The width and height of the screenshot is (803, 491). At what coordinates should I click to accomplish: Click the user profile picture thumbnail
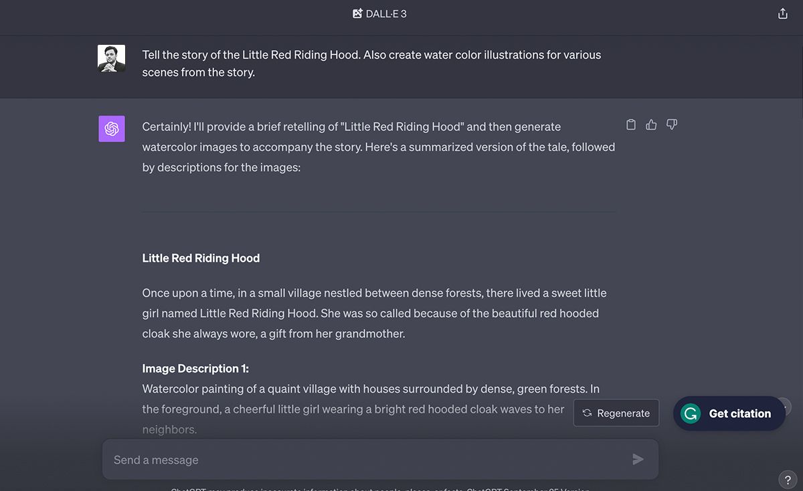pyautogui.click(x=111, y=58)
